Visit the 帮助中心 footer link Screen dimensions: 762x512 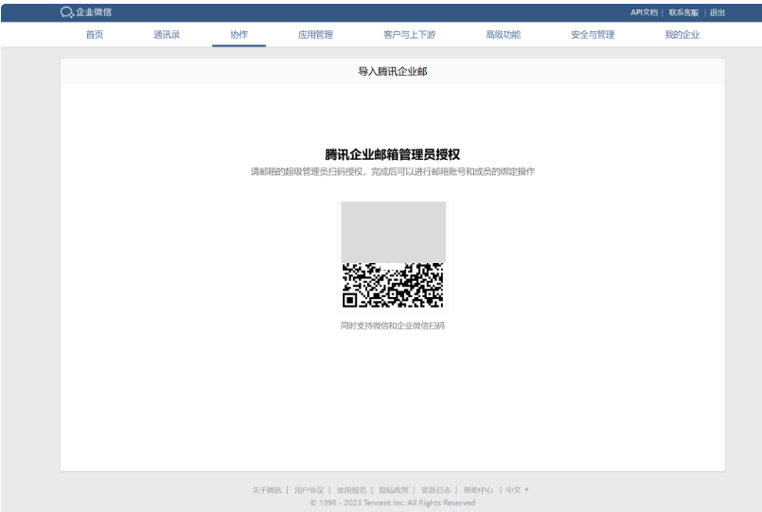479,490
